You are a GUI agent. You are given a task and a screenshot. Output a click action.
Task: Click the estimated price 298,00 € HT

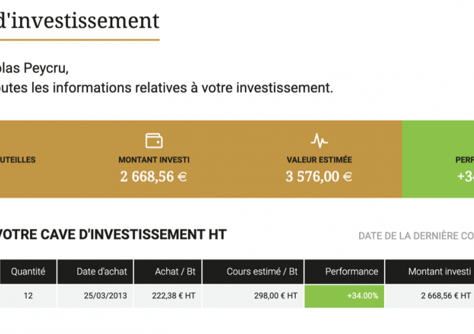click(276, 295)
